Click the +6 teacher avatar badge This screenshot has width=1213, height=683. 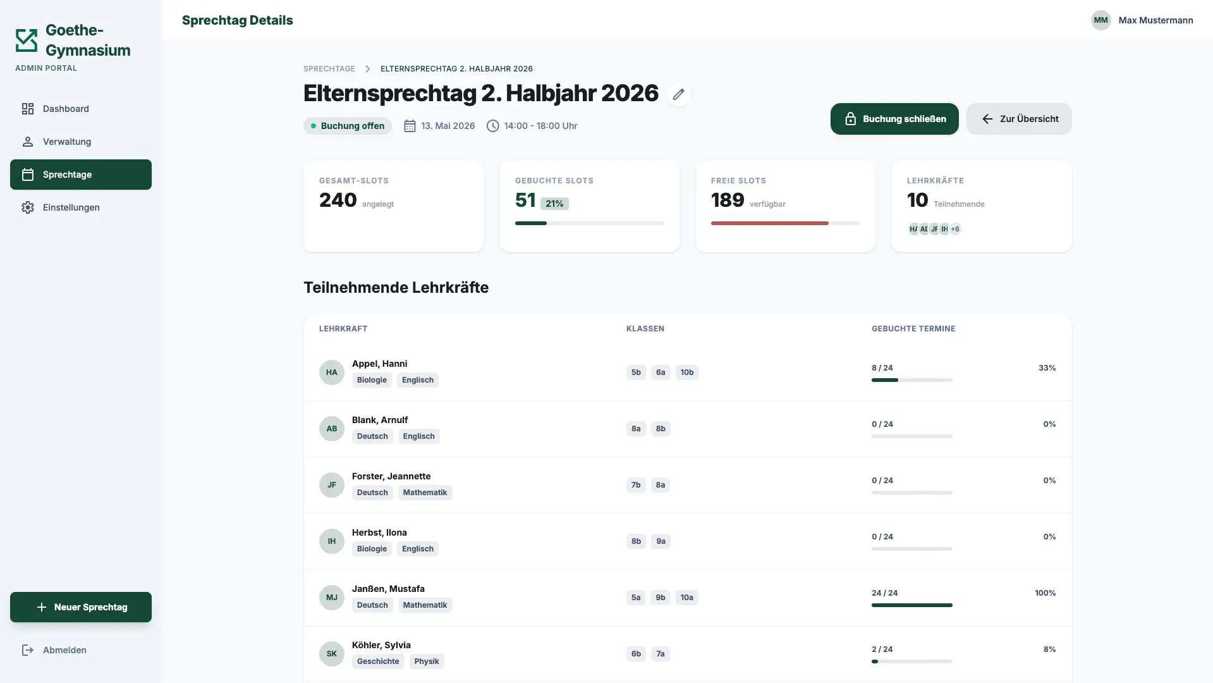click(x=955, y=229)
